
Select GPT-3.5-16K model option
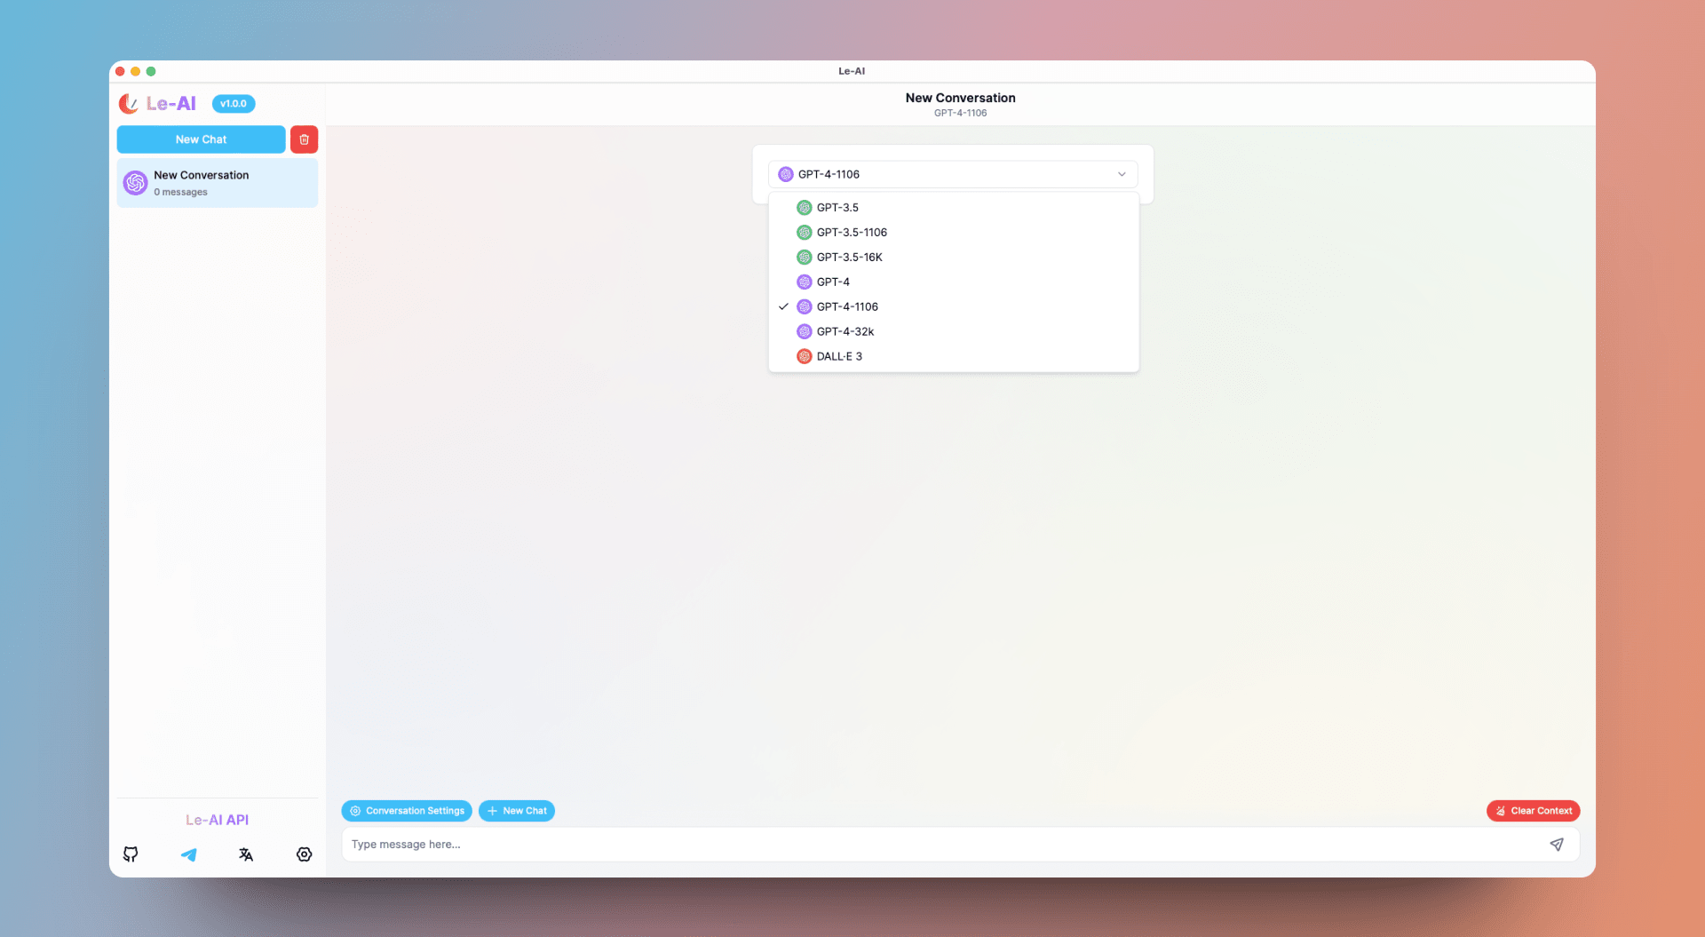pos(954,258)
